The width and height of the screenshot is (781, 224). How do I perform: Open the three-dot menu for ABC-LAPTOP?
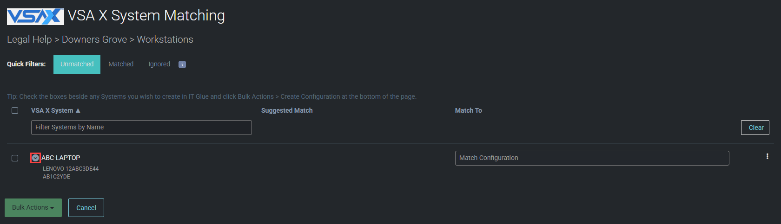click(767, 157)
